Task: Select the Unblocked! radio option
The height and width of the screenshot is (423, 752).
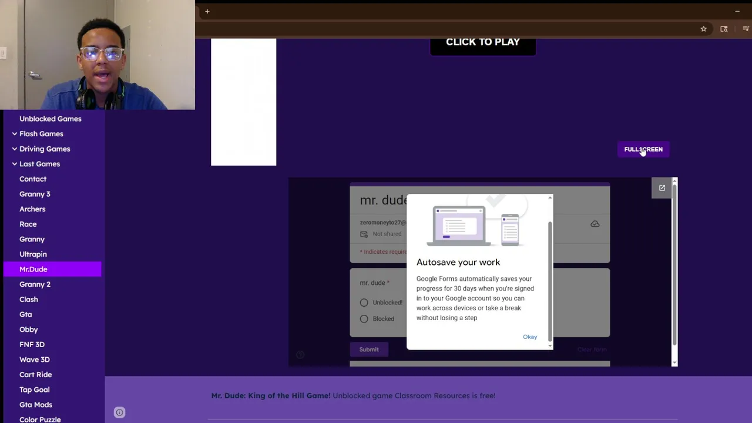Action: (x=364, y=303)
